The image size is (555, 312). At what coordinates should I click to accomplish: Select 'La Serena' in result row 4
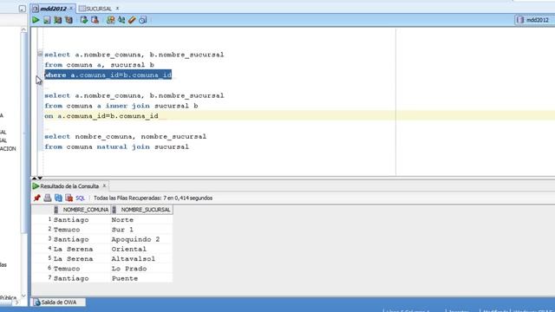pyautogui.click(x=73, y=249)
